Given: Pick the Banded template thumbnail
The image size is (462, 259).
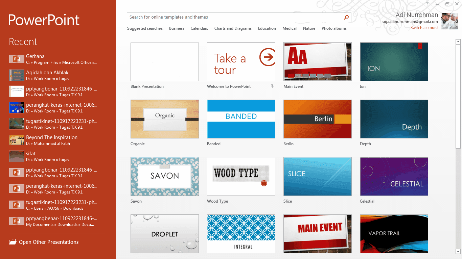Looking at the screenshot, I should pyautogui.click(x=241, y=119).
